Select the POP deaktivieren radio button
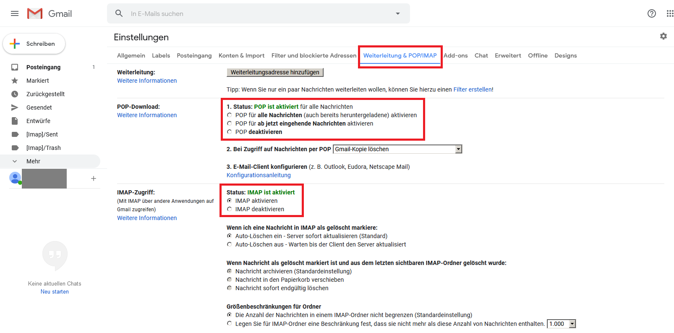This screenshot has width=674, height=333. [x=229, y=132]
